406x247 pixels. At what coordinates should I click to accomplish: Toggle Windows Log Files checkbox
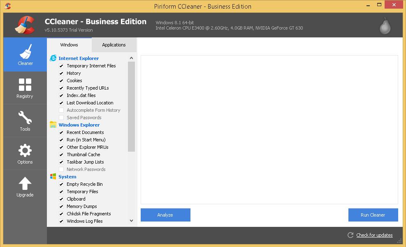click(x=61, y=221)
